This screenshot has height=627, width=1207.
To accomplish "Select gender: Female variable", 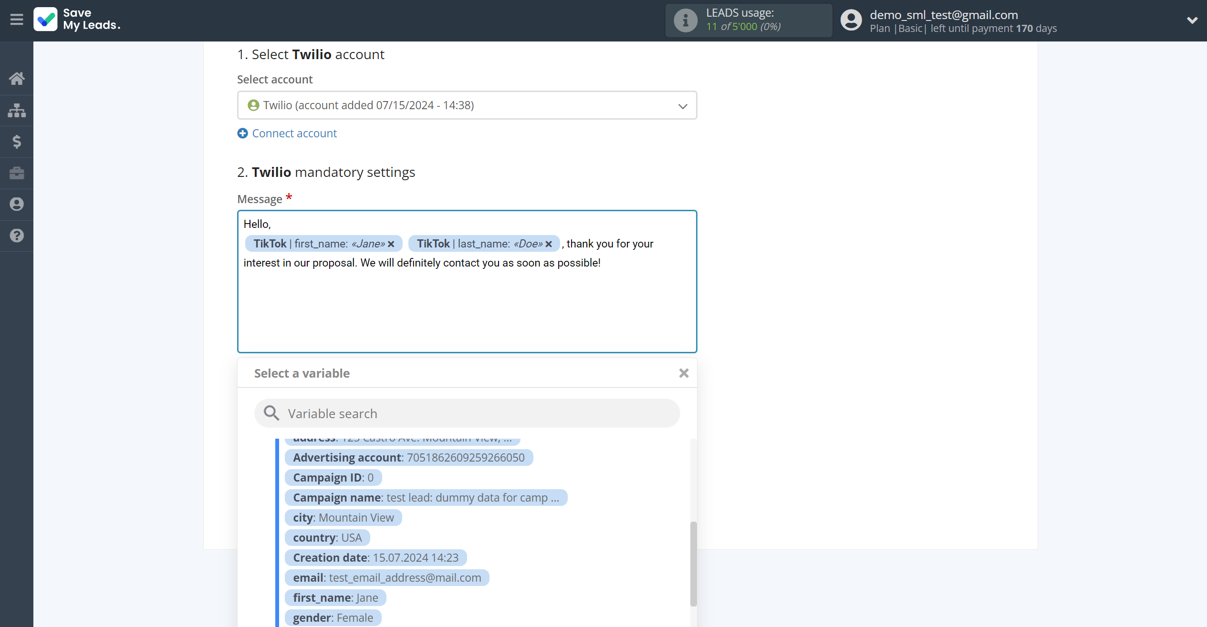I will point(333,618).
